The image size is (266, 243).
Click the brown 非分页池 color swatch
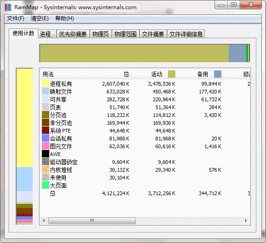pyautogui.click(x=46, y=122)
